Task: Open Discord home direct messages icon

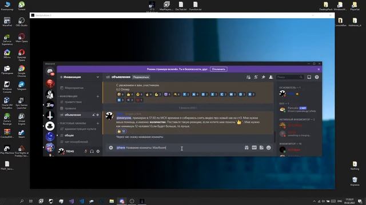Action: [x=50, y=71]
